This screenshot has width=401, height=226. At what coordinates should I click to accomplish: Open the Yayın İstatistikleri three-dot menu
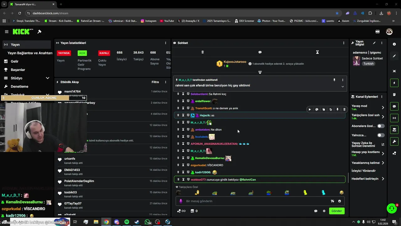[166, 43]
